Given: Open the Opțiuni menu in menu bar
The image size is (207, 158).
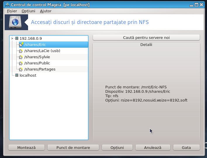Looking at the screenshot, I should click(x=28, y=11).
